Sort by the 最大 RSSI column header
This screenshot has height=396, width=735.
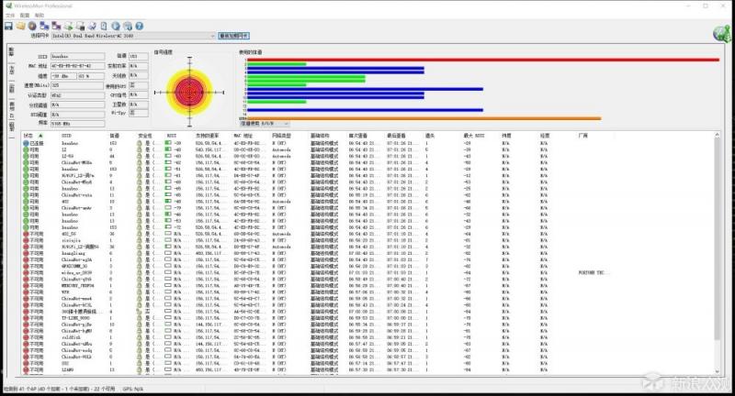pos(473,136)
